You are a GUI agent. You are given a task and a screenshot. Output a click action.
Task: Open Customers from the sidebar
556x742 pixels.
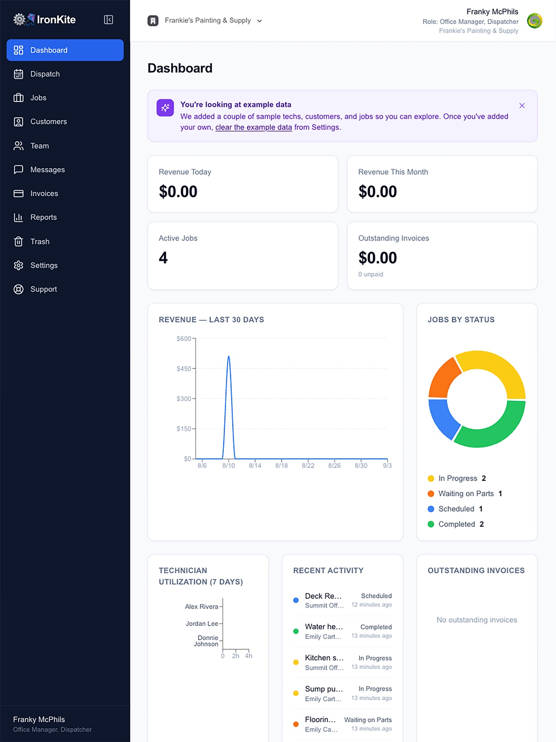point(65,122)
